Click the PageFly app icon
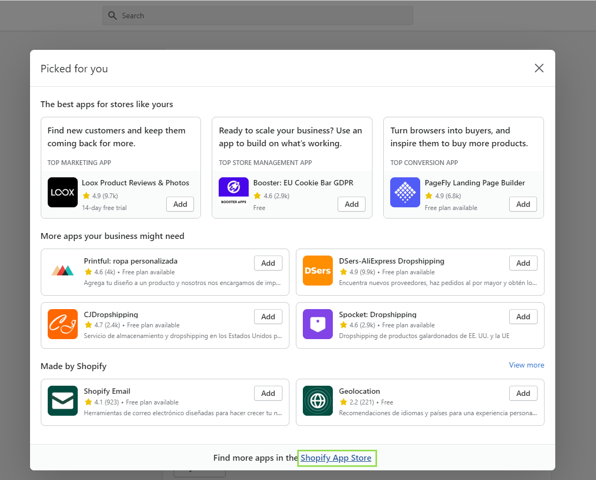 click(405, 192)
